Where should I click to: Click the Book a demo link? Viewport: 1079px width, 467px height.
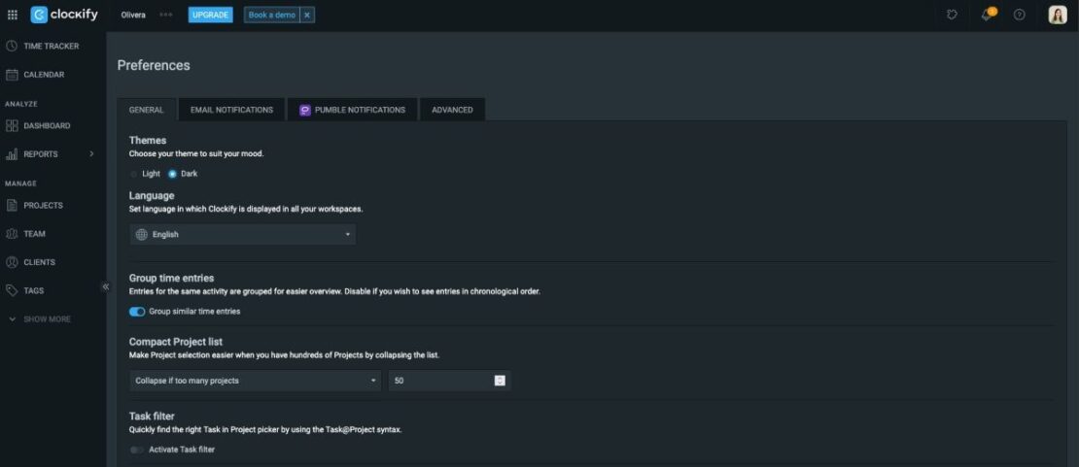tap(271, 15)
